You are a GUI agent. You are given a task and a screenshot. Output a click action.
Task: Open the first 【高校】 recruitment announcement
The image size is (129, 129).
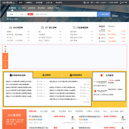pyautogui.click(x=19, y=82)
